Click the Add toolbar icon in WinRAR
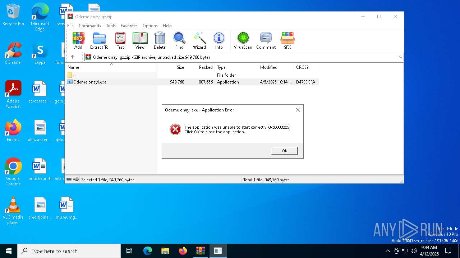The height and width of the screenshot is (258, 460). [x=78, y=40]
